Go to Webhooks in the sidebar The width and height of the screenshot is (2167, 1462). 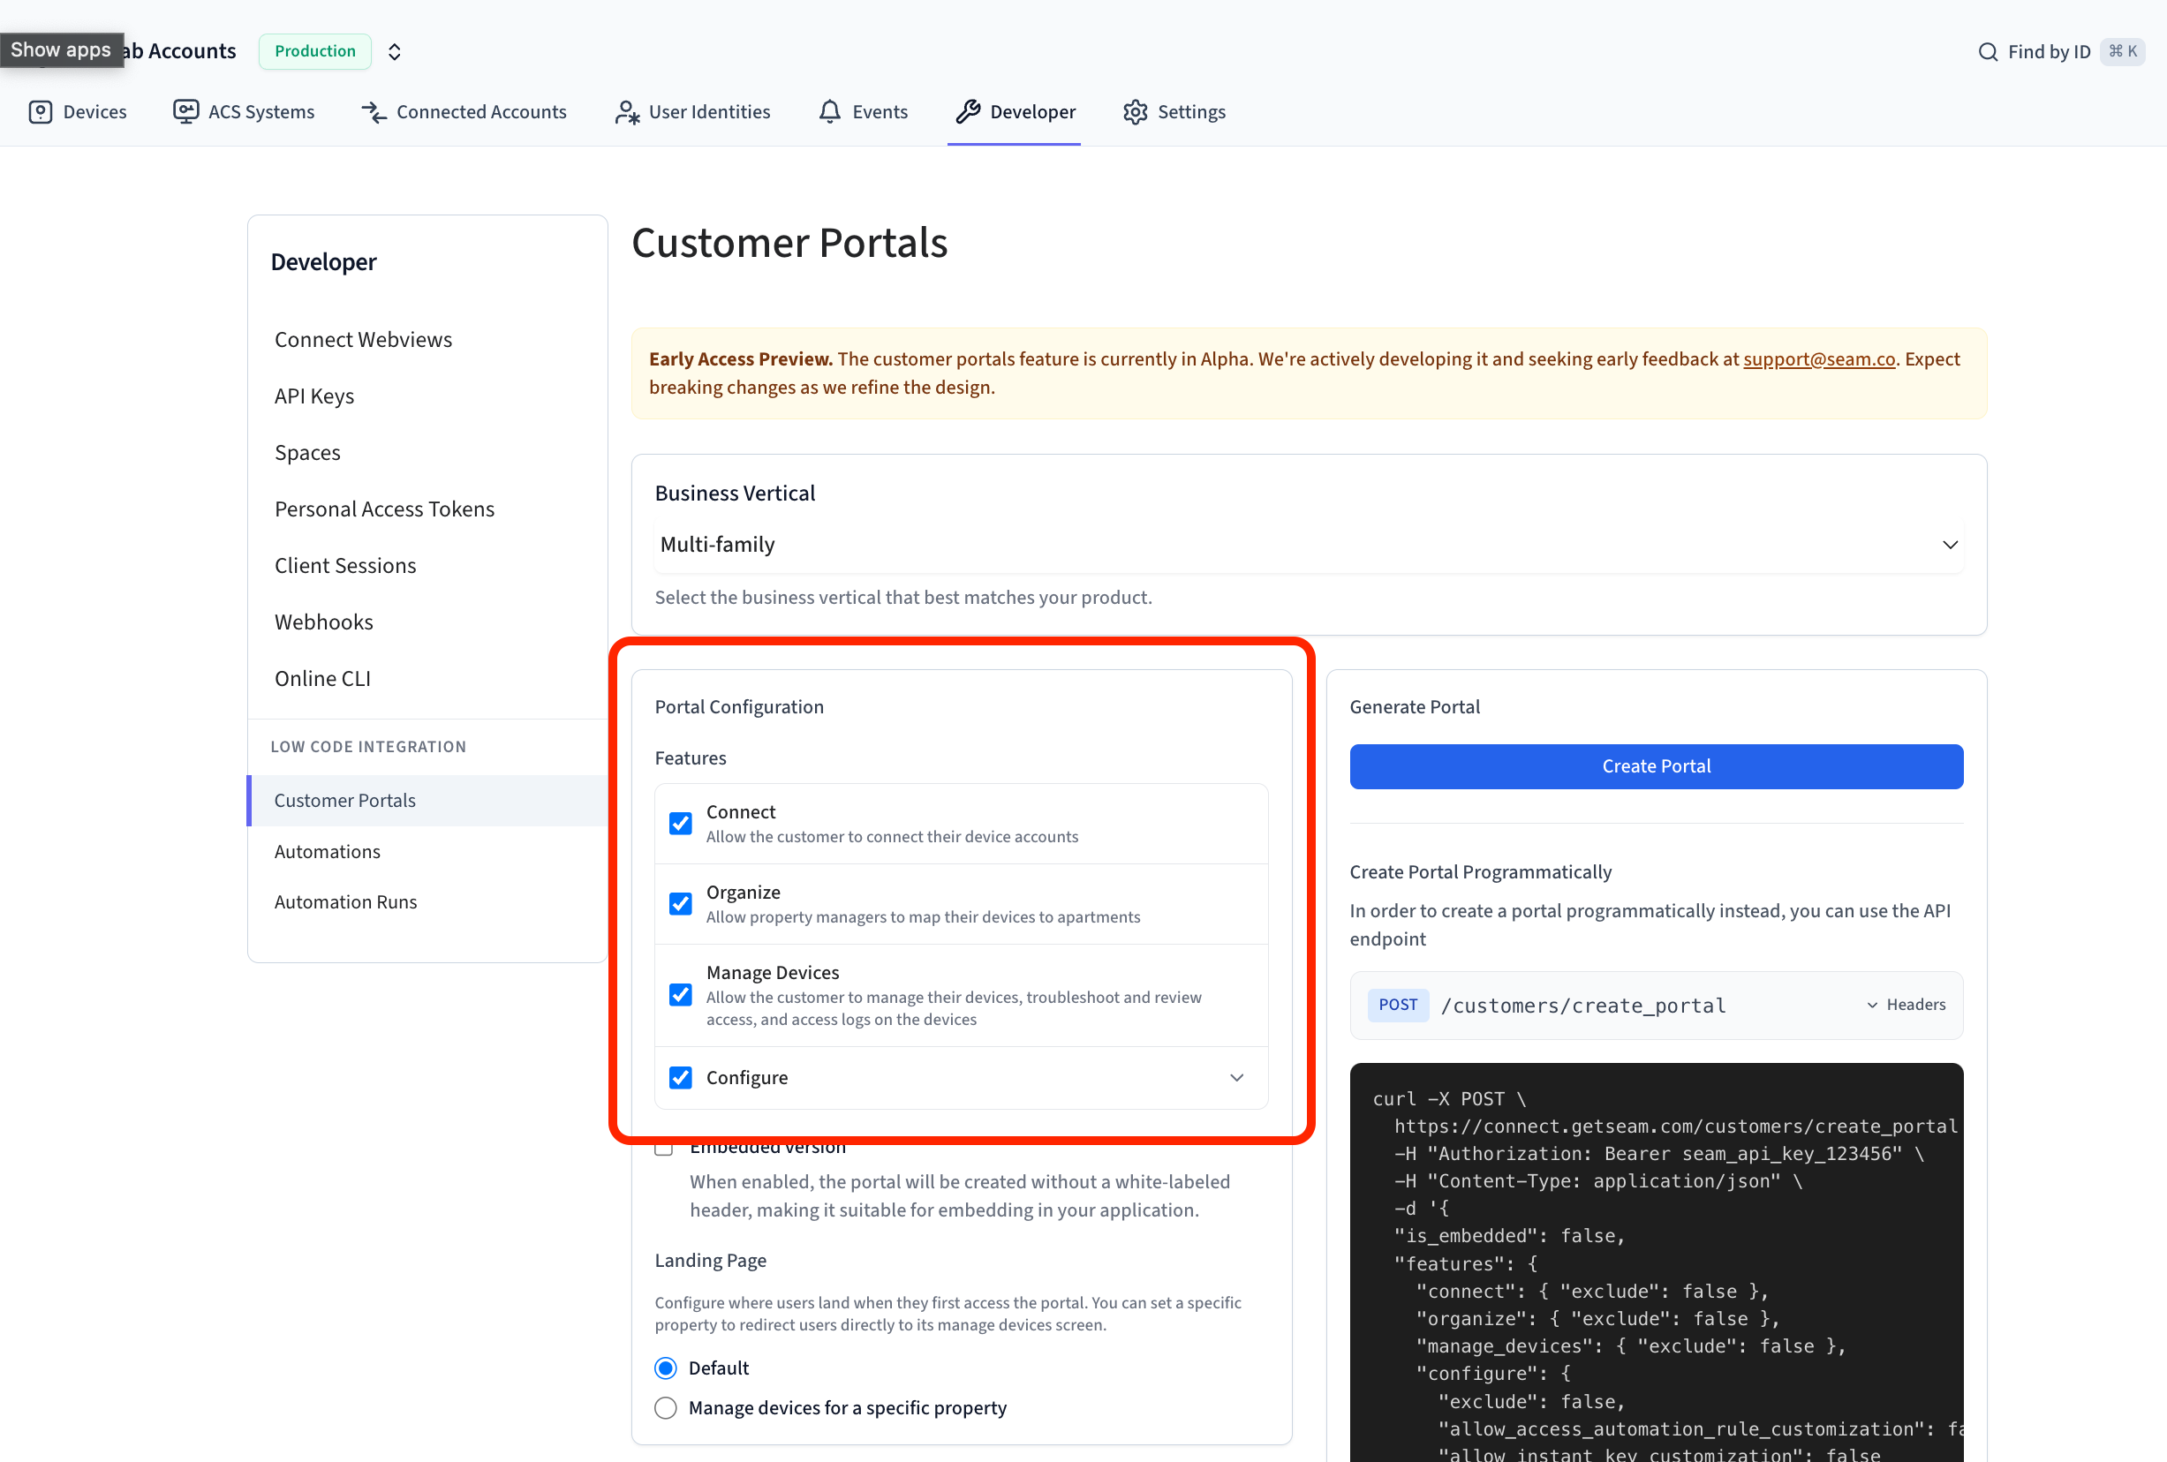[x=323, y=622]
